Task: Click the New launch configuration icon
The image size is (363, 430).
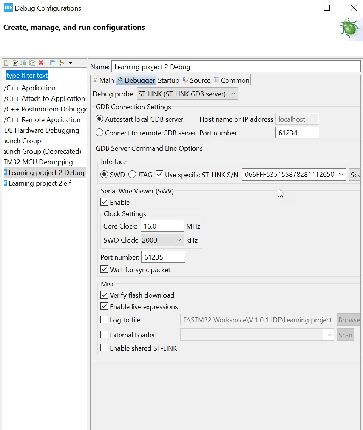Action: click(x=6, y=63)
